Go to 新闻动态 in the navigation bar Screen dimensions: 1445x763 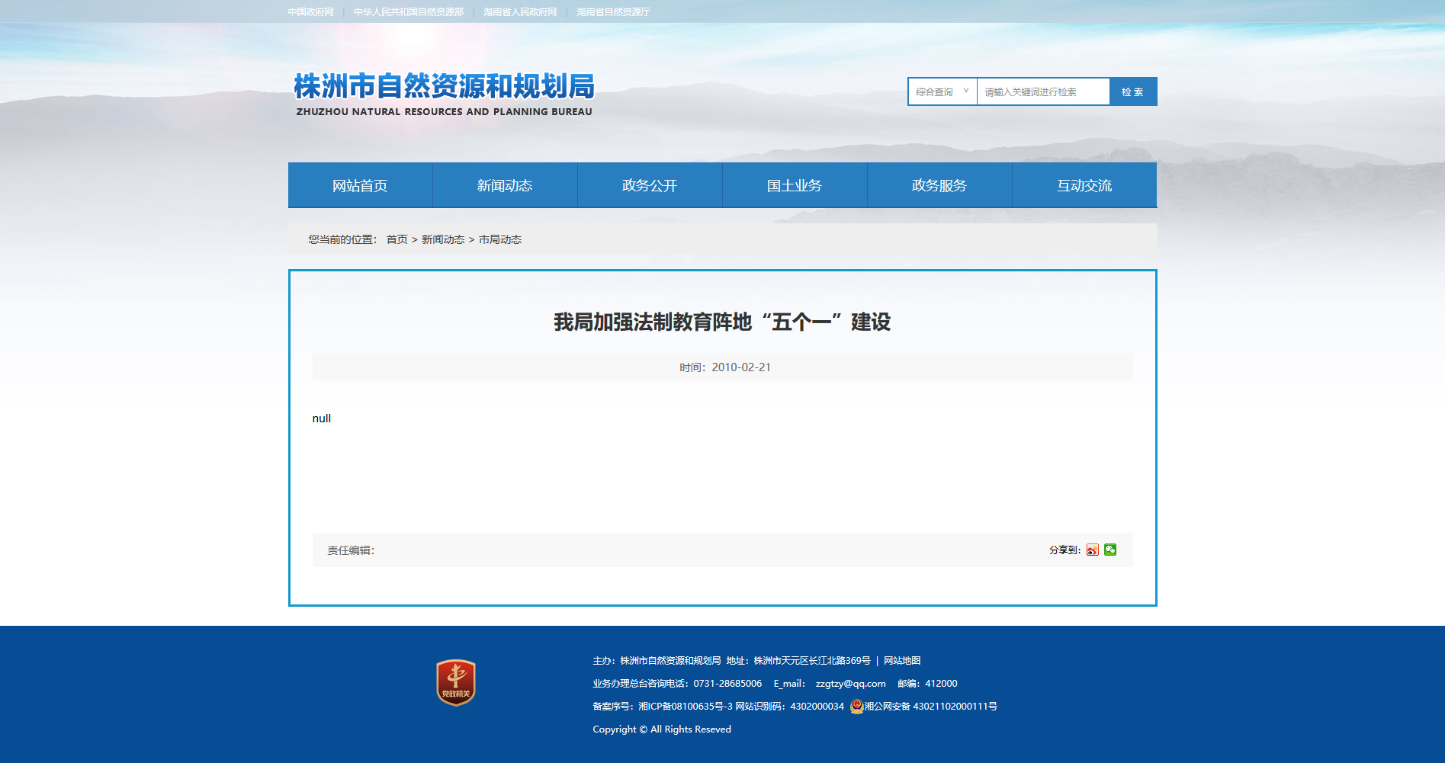pyautogui.click(x=505, y=185)
